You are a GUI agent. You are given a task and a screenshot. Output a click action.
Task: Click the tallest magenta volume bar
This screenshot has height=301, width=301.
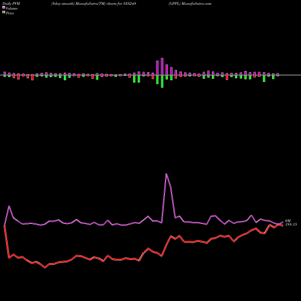click(x=162, y=67)
